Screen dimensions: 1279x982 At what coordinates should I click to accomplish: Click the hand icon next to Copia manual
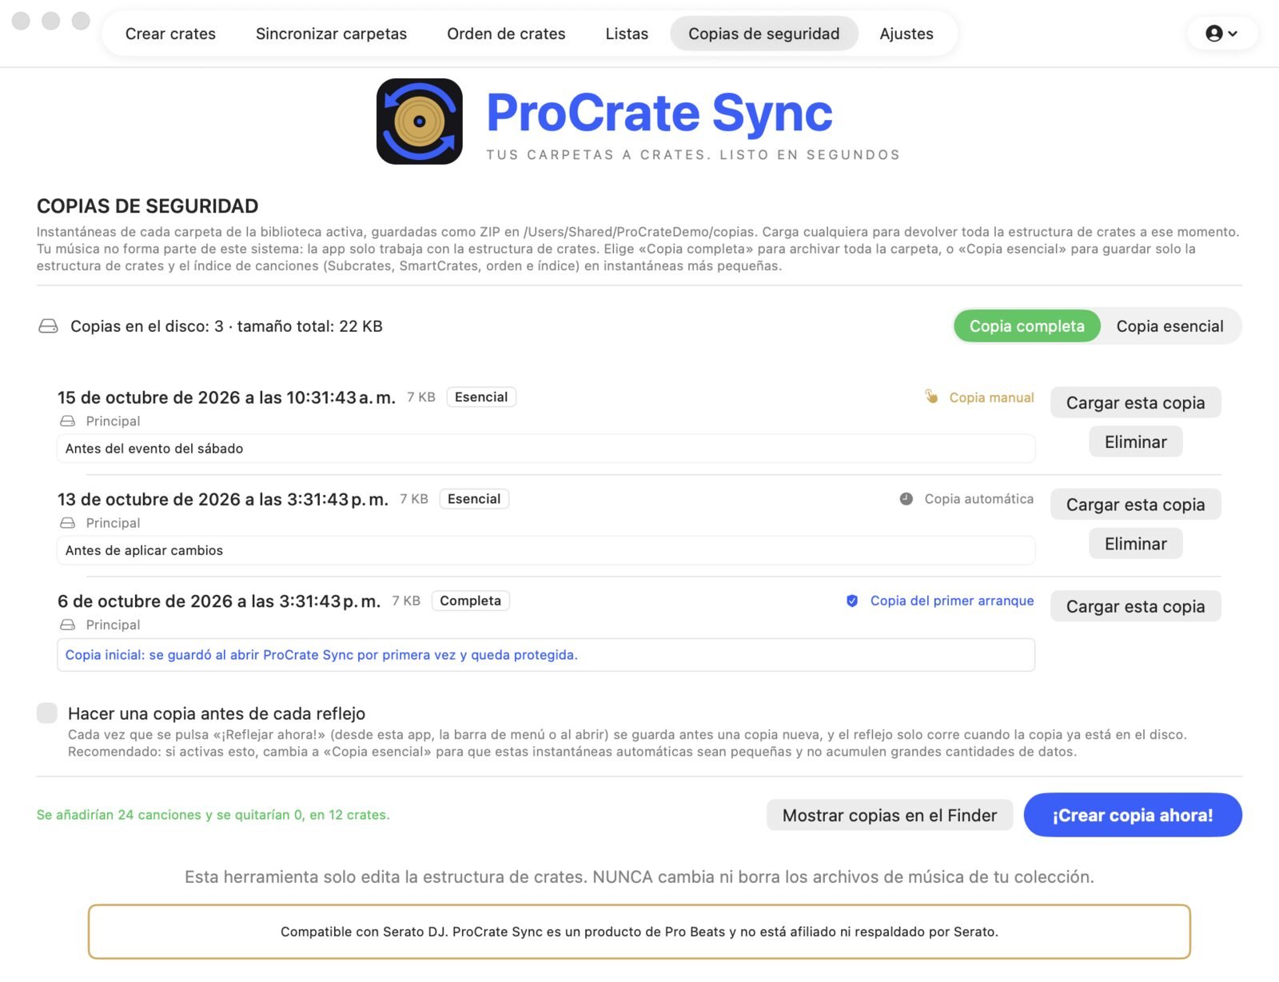(x=931, y=397)
